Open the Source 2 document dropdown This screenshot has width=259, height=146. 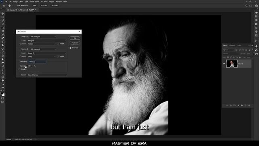(43, 49)
